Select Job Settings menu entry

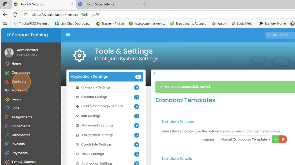[x=91, y=116]
